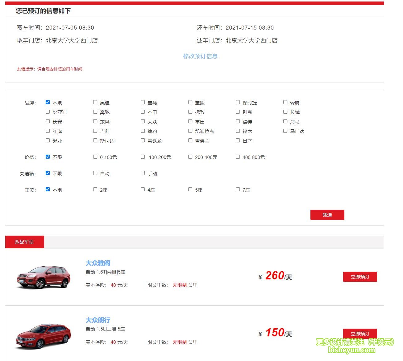
Task: Click the red 筛选 button
Action: coord(327,215)
